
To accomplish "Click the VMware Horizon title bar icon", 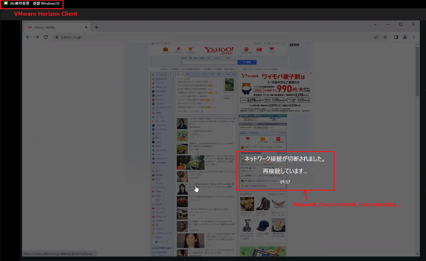I will (x=6, y=3).
